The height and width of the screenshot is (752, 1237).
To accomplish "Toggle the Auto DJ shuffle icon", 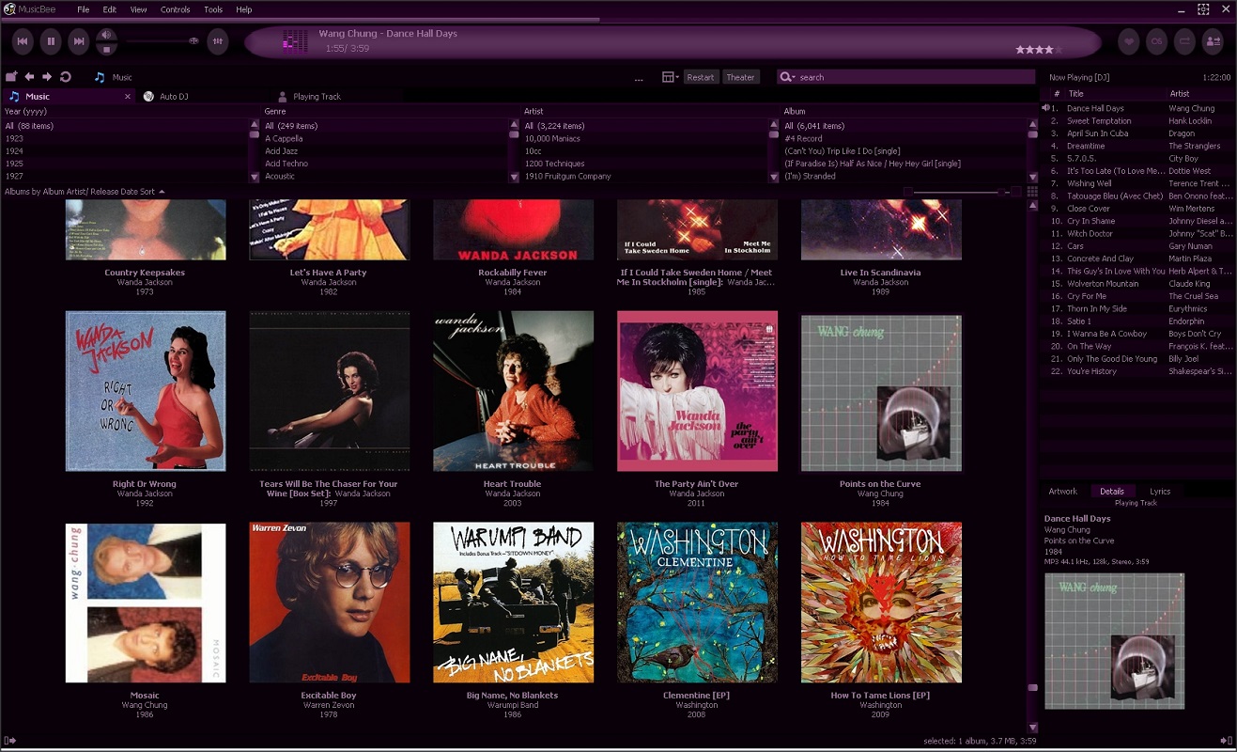I will (1214, 41).
